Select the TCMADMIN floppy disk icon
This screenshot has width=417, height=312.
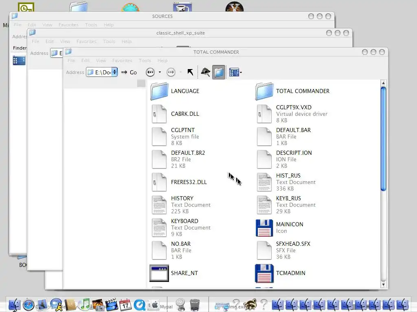click(x=264, y=273)
